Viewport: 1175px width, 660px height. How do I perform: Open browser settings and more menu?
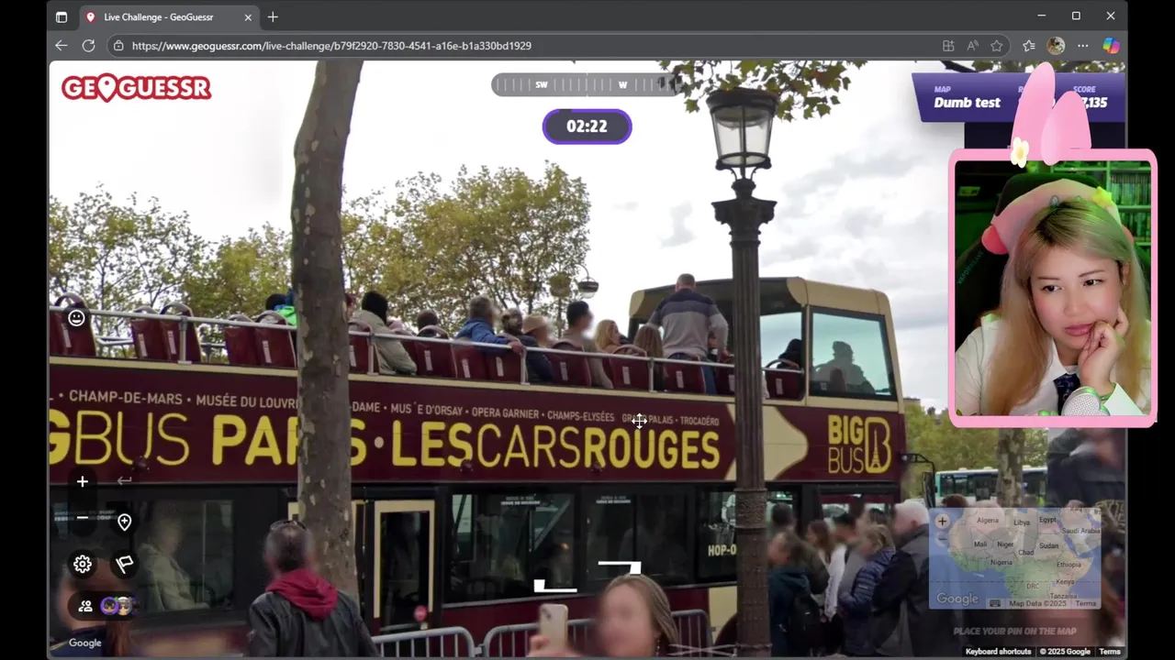(1083, 45)
